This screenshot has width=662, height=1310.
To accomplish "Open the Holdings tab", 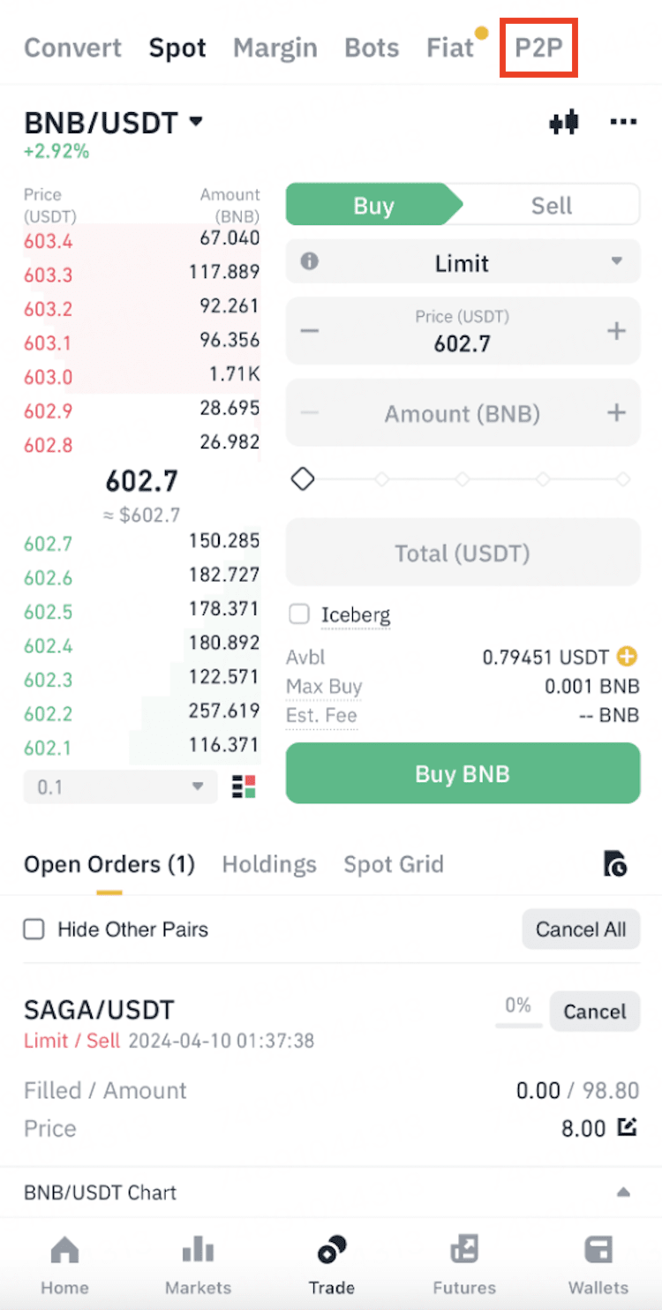I will 269,864.
